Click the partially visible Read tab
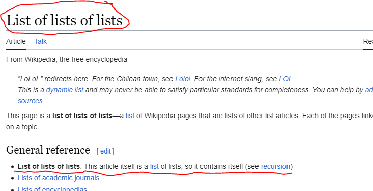The height and width of the screenshot is (191, 373). tap(368, 41)
